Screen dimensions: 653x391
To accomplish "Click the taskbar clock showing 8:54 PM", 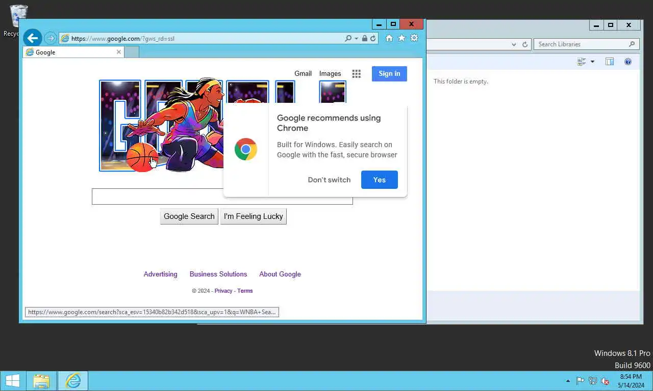I will point(631,381).
